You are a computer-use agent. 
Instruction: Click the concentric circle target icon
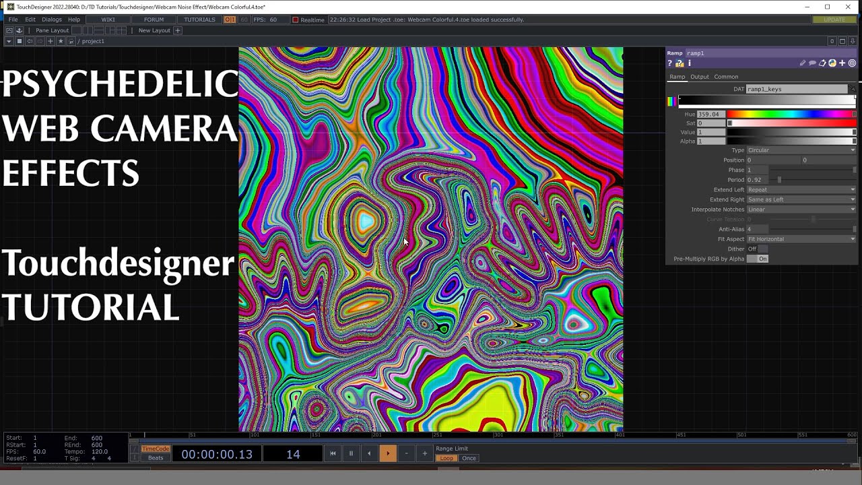coord(852,63)
